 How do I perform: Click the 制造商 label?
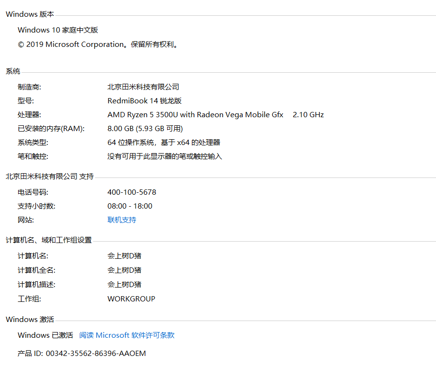(x=30, y=87)
